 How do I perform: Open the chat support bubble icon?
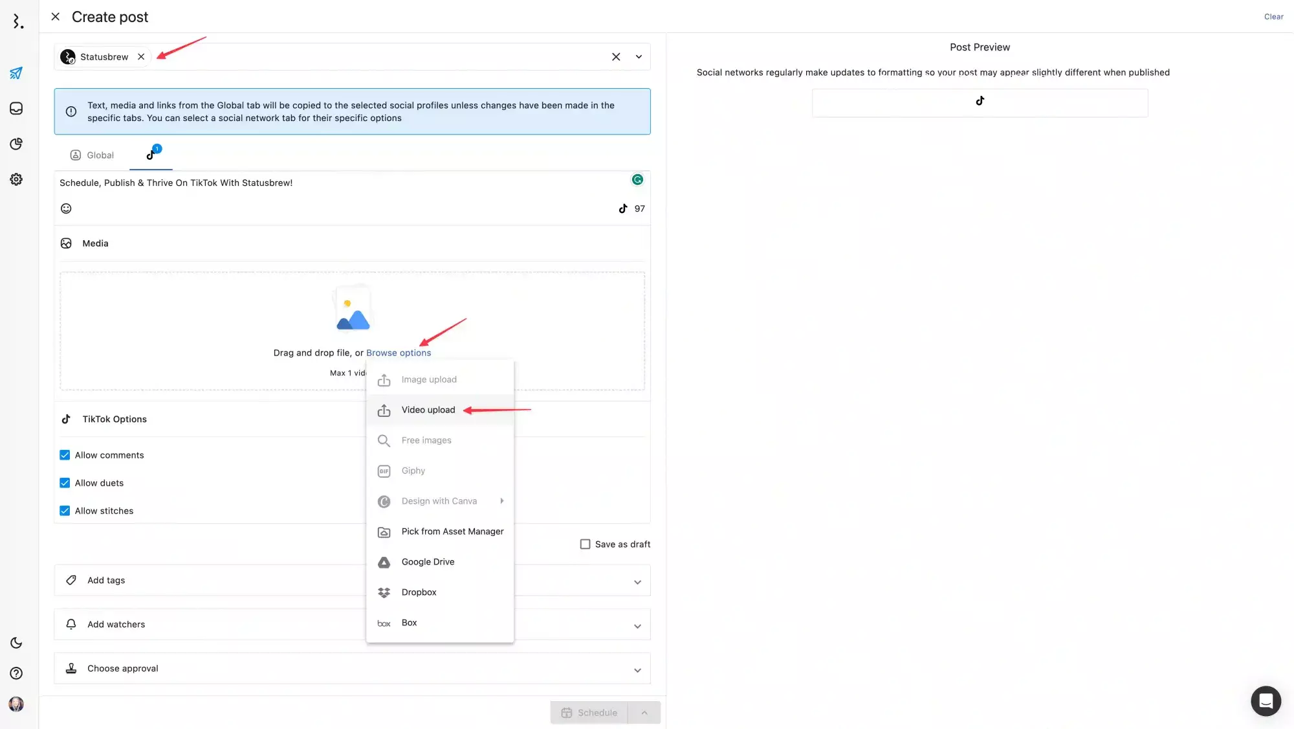click(1266, 701)
